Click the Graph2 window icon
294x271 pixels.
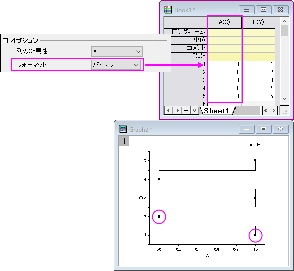[123, 129]
